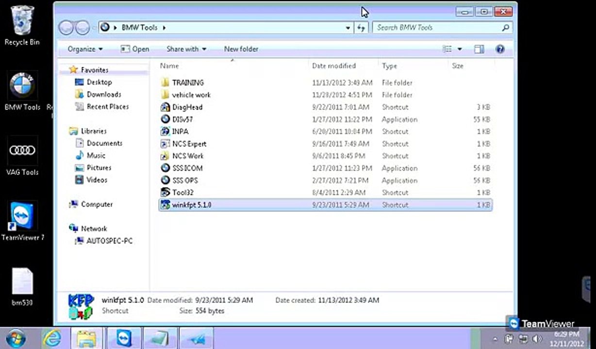Viewport: 596px width, 349px height.
Task: Select the SSS OPS application icon
Action: pos(165,180)
